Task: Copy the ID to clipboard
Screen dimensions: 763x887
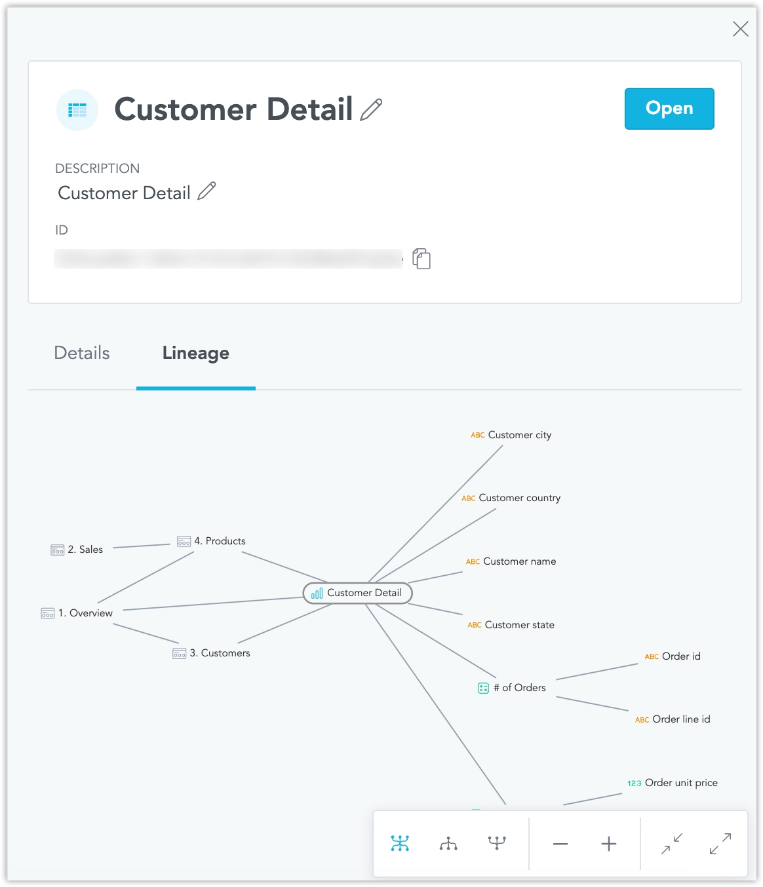Action: (421, 259)
